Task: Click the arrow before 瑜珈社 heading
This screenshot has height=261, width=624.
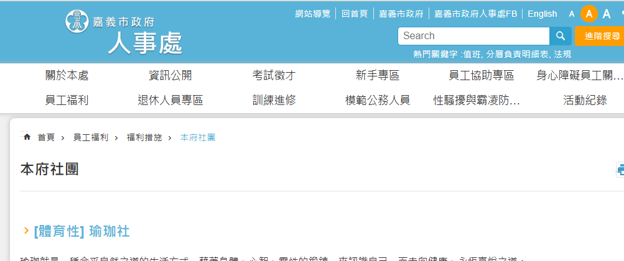Action: pyautogui.click(x=26, y=231)
